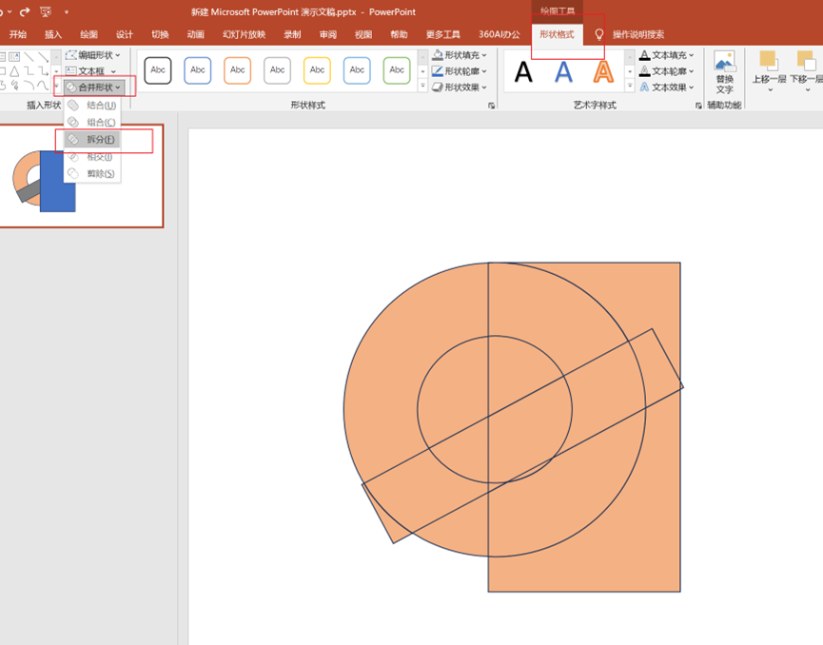The height and width of the screenshot is (645, 823).
Task: Select the black-outline Abc shape style
Action: coord(158,70)
